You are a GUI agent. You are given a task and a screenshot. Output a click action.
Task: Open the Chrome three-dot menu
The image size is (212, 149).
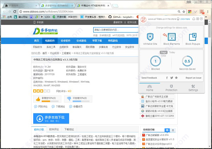click(208, 12)
